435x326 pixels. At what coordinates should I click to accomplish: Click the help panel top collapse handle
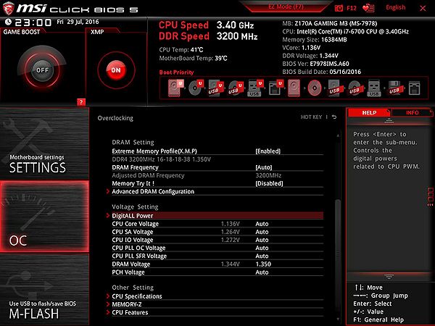click(389, 120)
